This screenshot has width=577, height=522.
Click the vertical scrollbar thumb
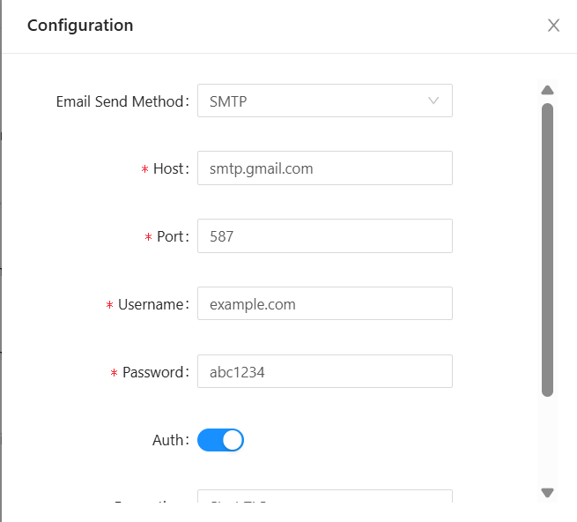click(547, 250)
